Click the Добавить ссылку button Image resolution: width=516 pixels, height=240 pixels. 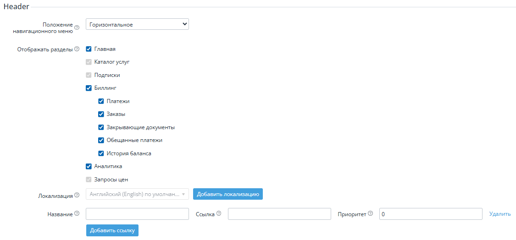[112, 230]
